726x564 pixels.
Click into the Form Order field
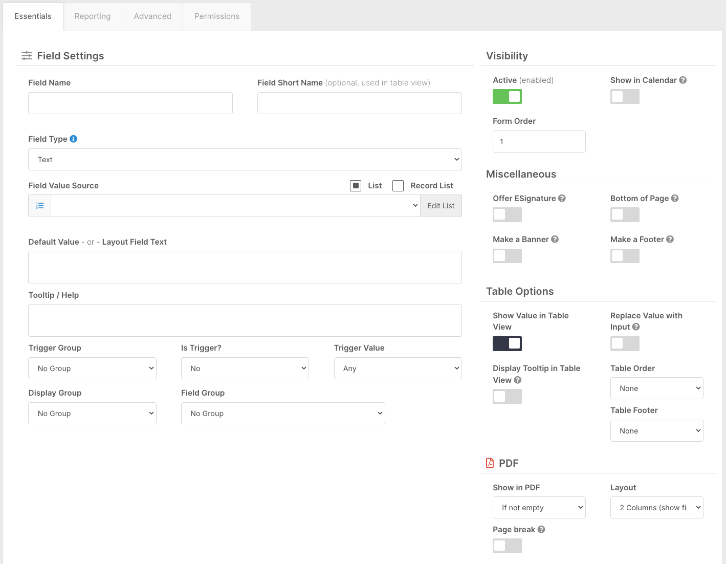coord(539,141)
